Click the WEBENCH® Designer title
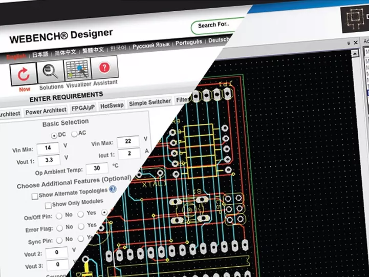369x277 pixels. [x=61, y=36]
